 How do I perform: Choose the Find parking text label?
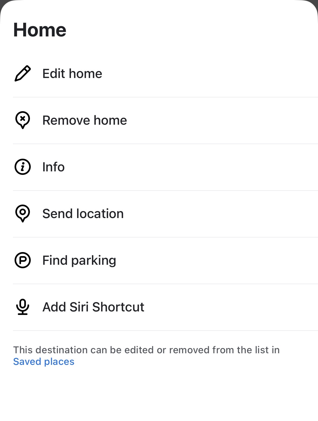coord(79,260)
